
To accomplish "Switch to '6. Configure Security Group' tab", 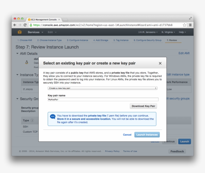I will pyautogui.click(x=147, y=40).
